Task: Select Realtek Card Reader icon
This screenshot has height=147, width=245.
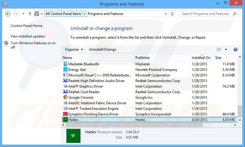Action: [x=65, y=92]
